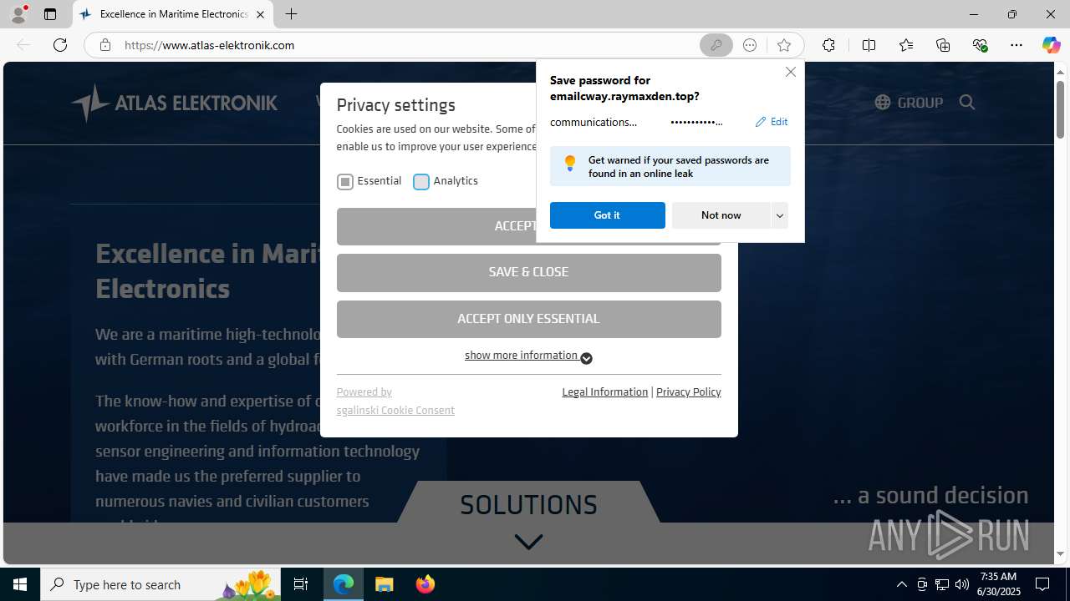The height and width of the screenshot is (601, 1070).
Task: Refresh the page
Action: (60, 45)
